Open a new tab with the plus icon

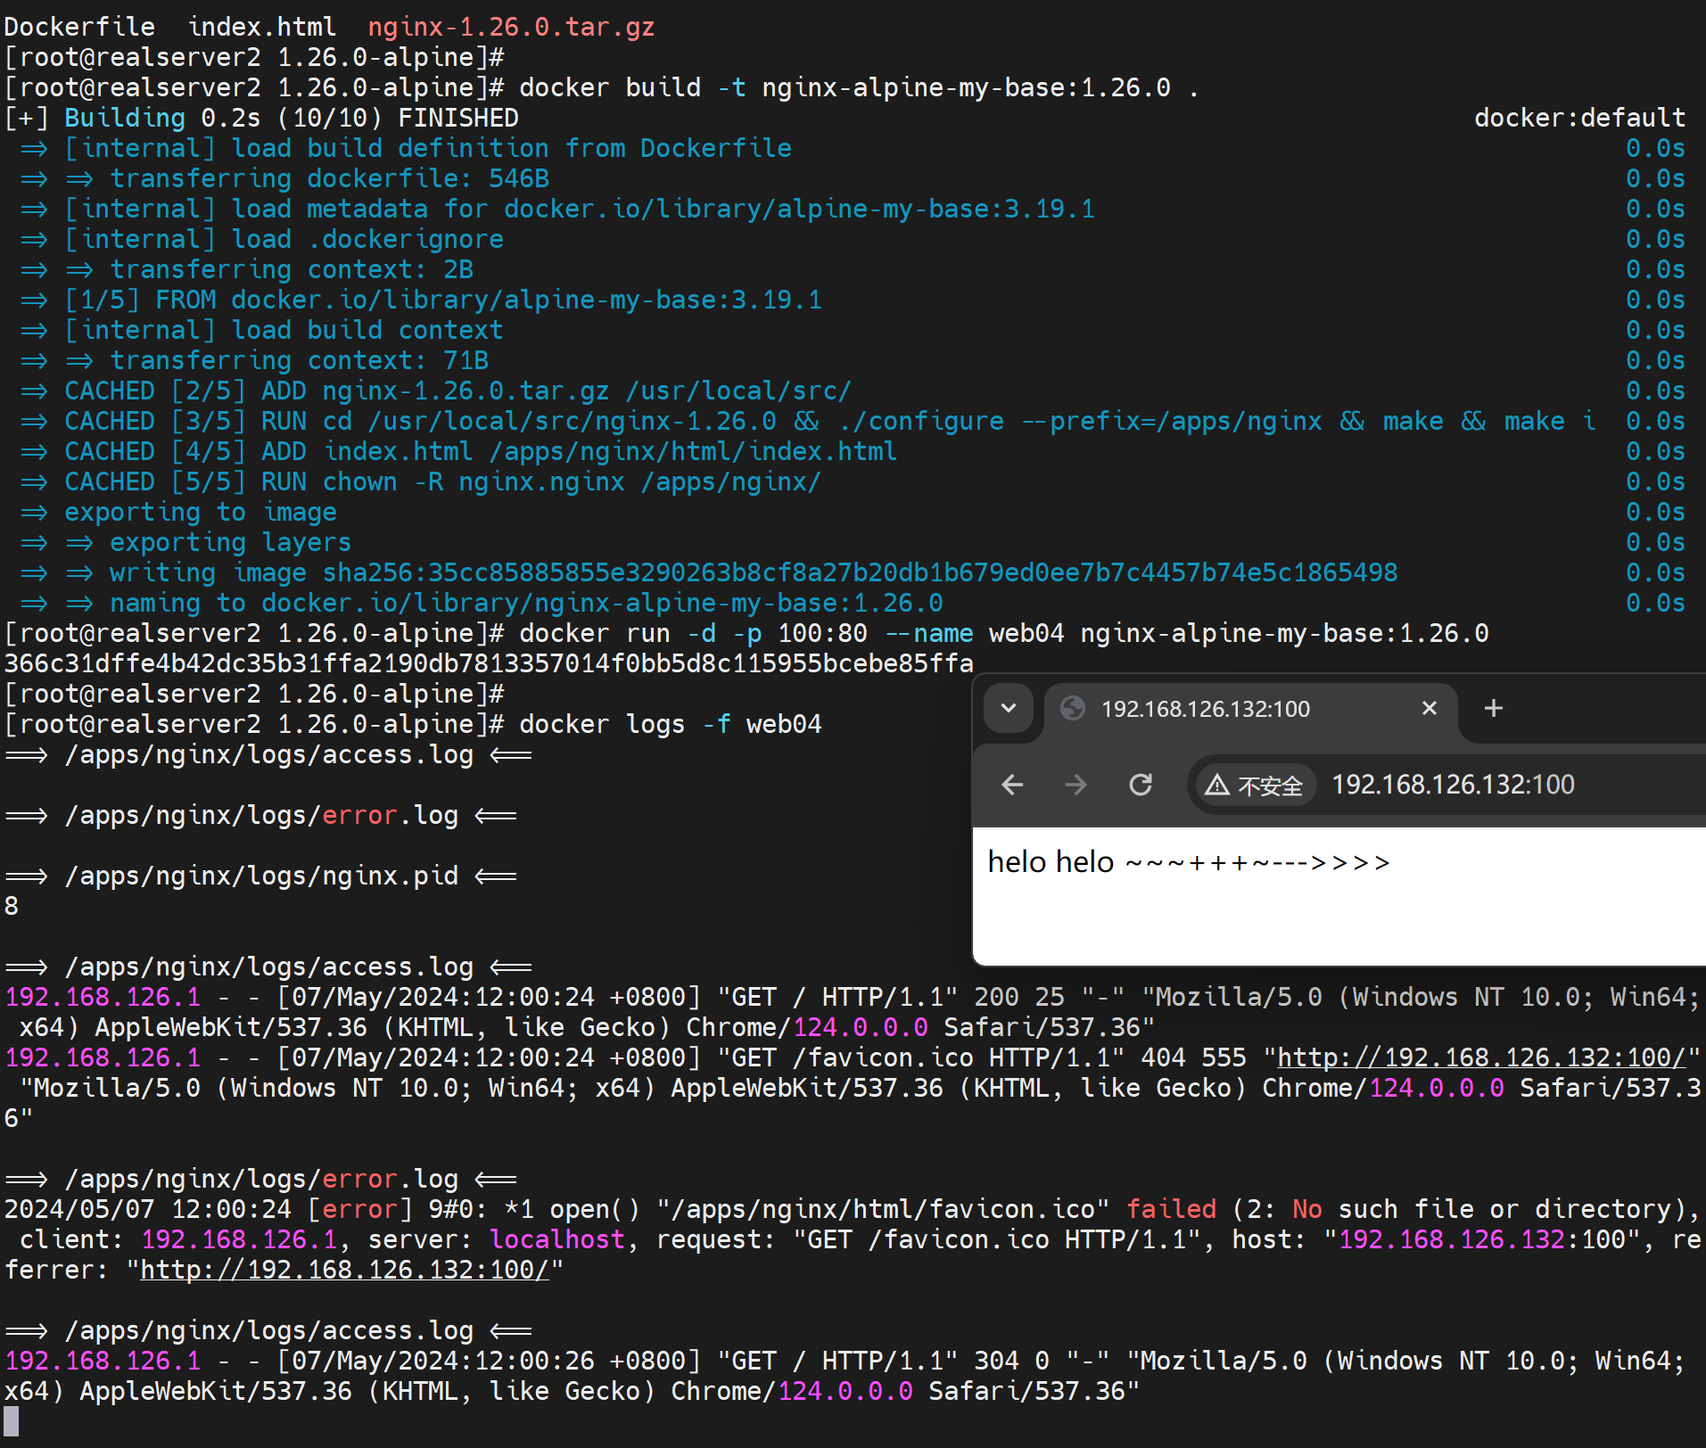[1493, 709]
